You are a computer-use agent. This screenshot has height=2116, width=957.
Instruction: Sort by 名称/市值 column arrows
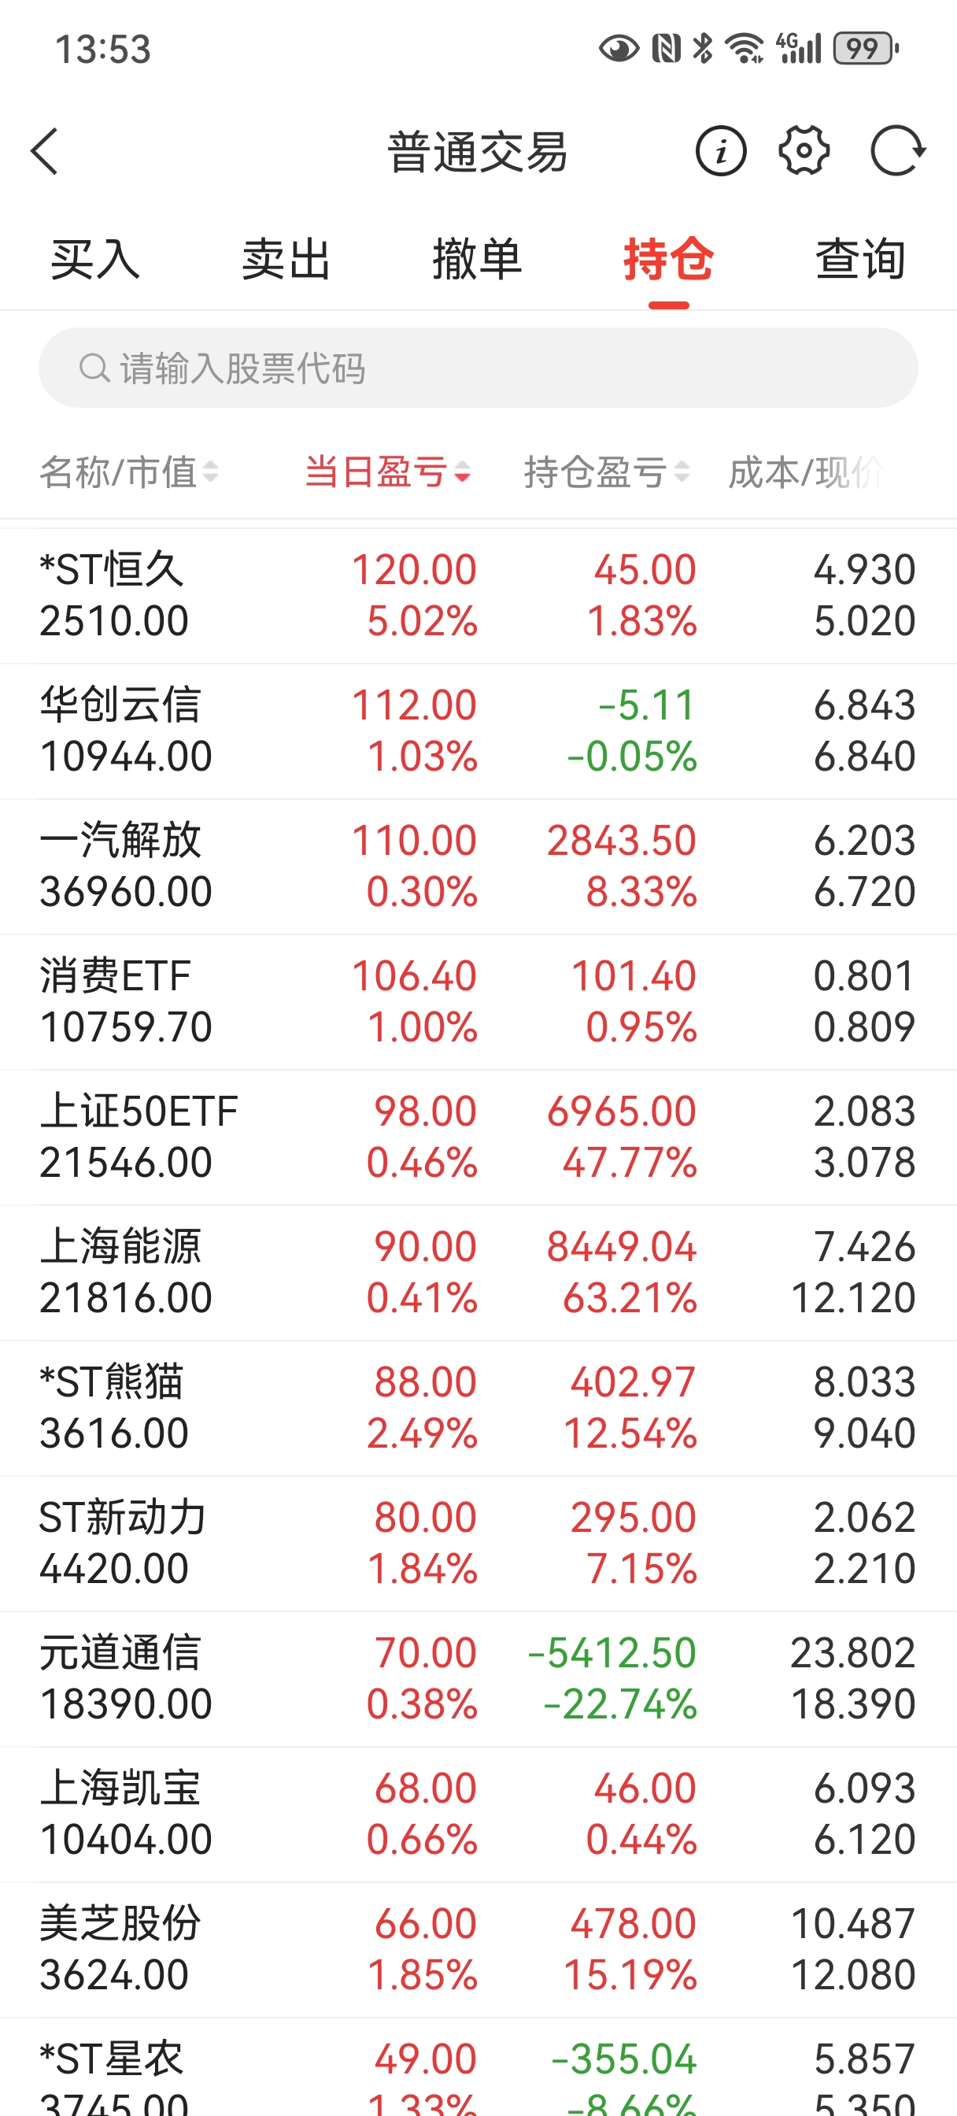pos(210,472)
